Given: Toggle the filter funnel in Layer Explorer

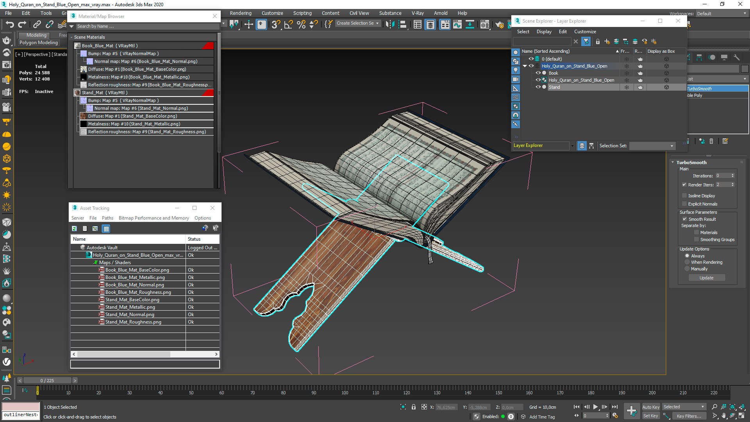Looking at the screenshot, I should [586, 41].
